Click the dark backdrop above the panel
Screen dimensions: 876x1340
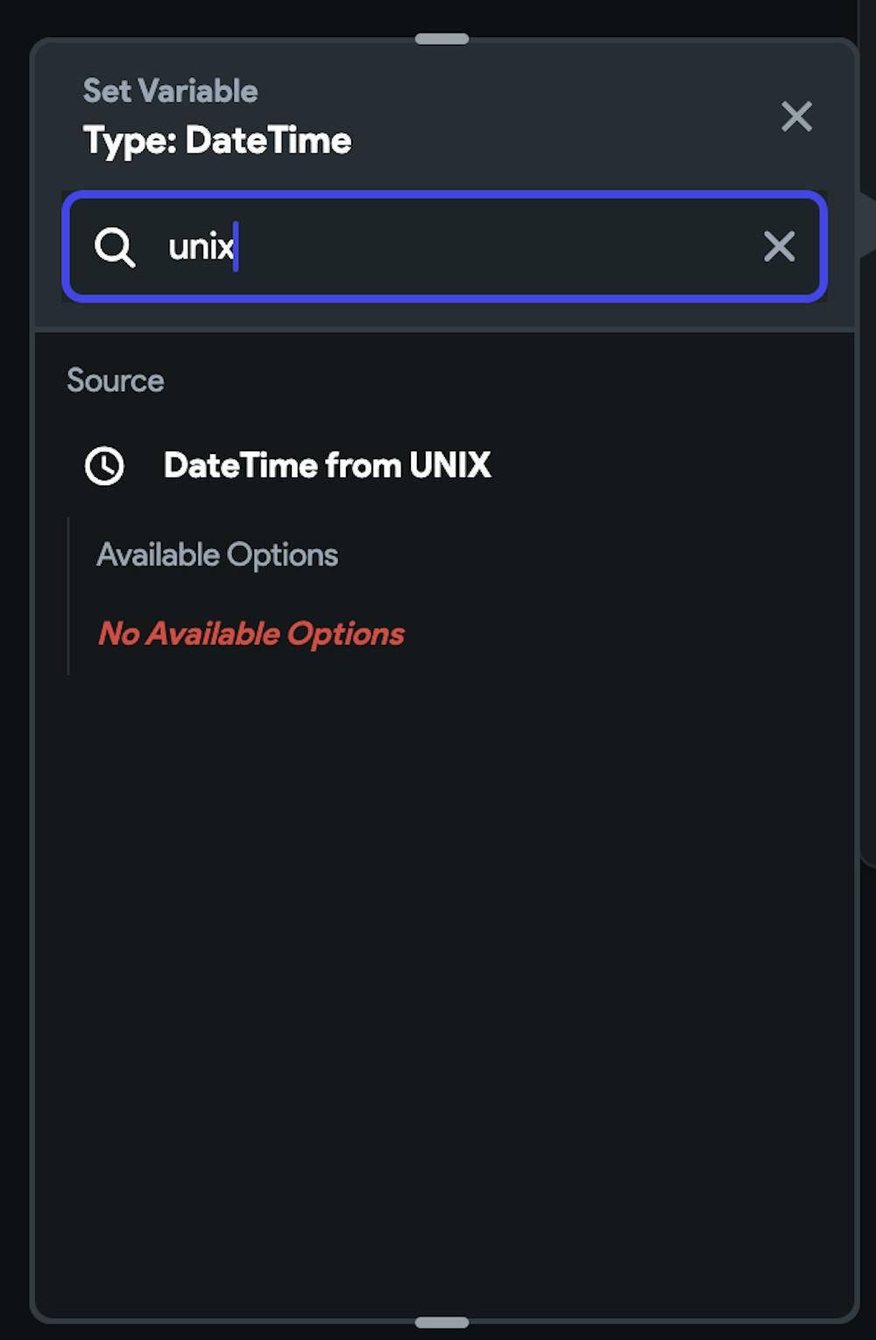tap(263, 16)
